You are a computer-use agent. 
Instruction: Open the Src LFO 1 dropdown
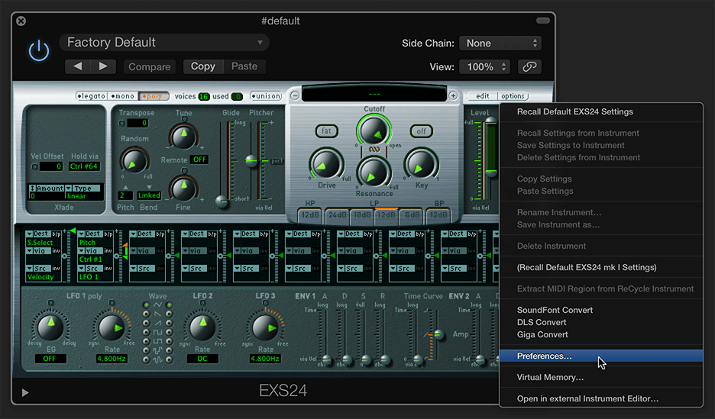coord(95,272)
